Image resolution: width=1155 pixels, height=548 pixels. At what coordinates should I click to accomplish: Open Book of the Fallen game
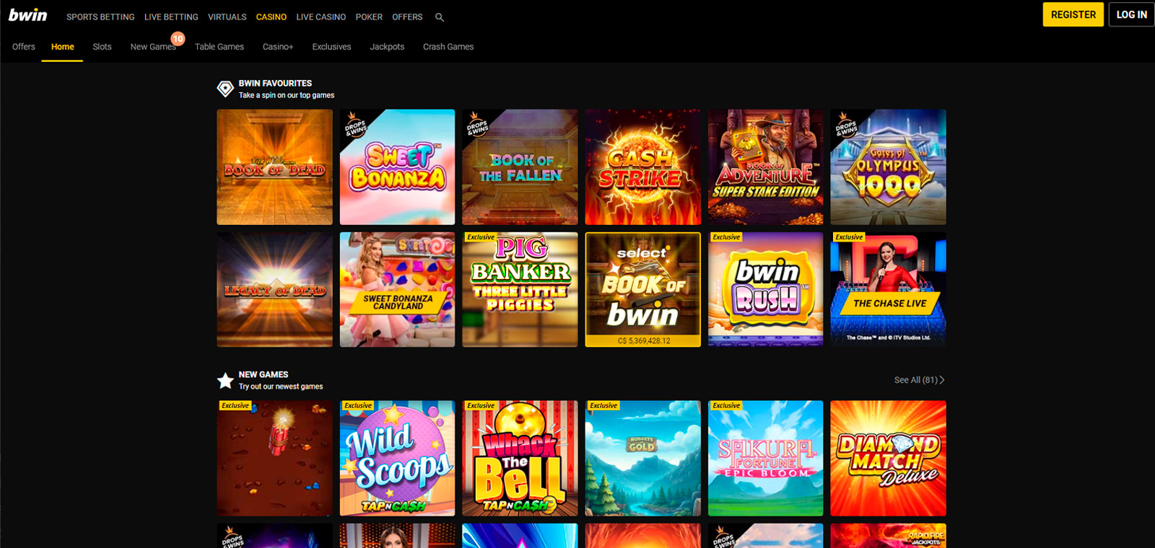pos(520,167)
